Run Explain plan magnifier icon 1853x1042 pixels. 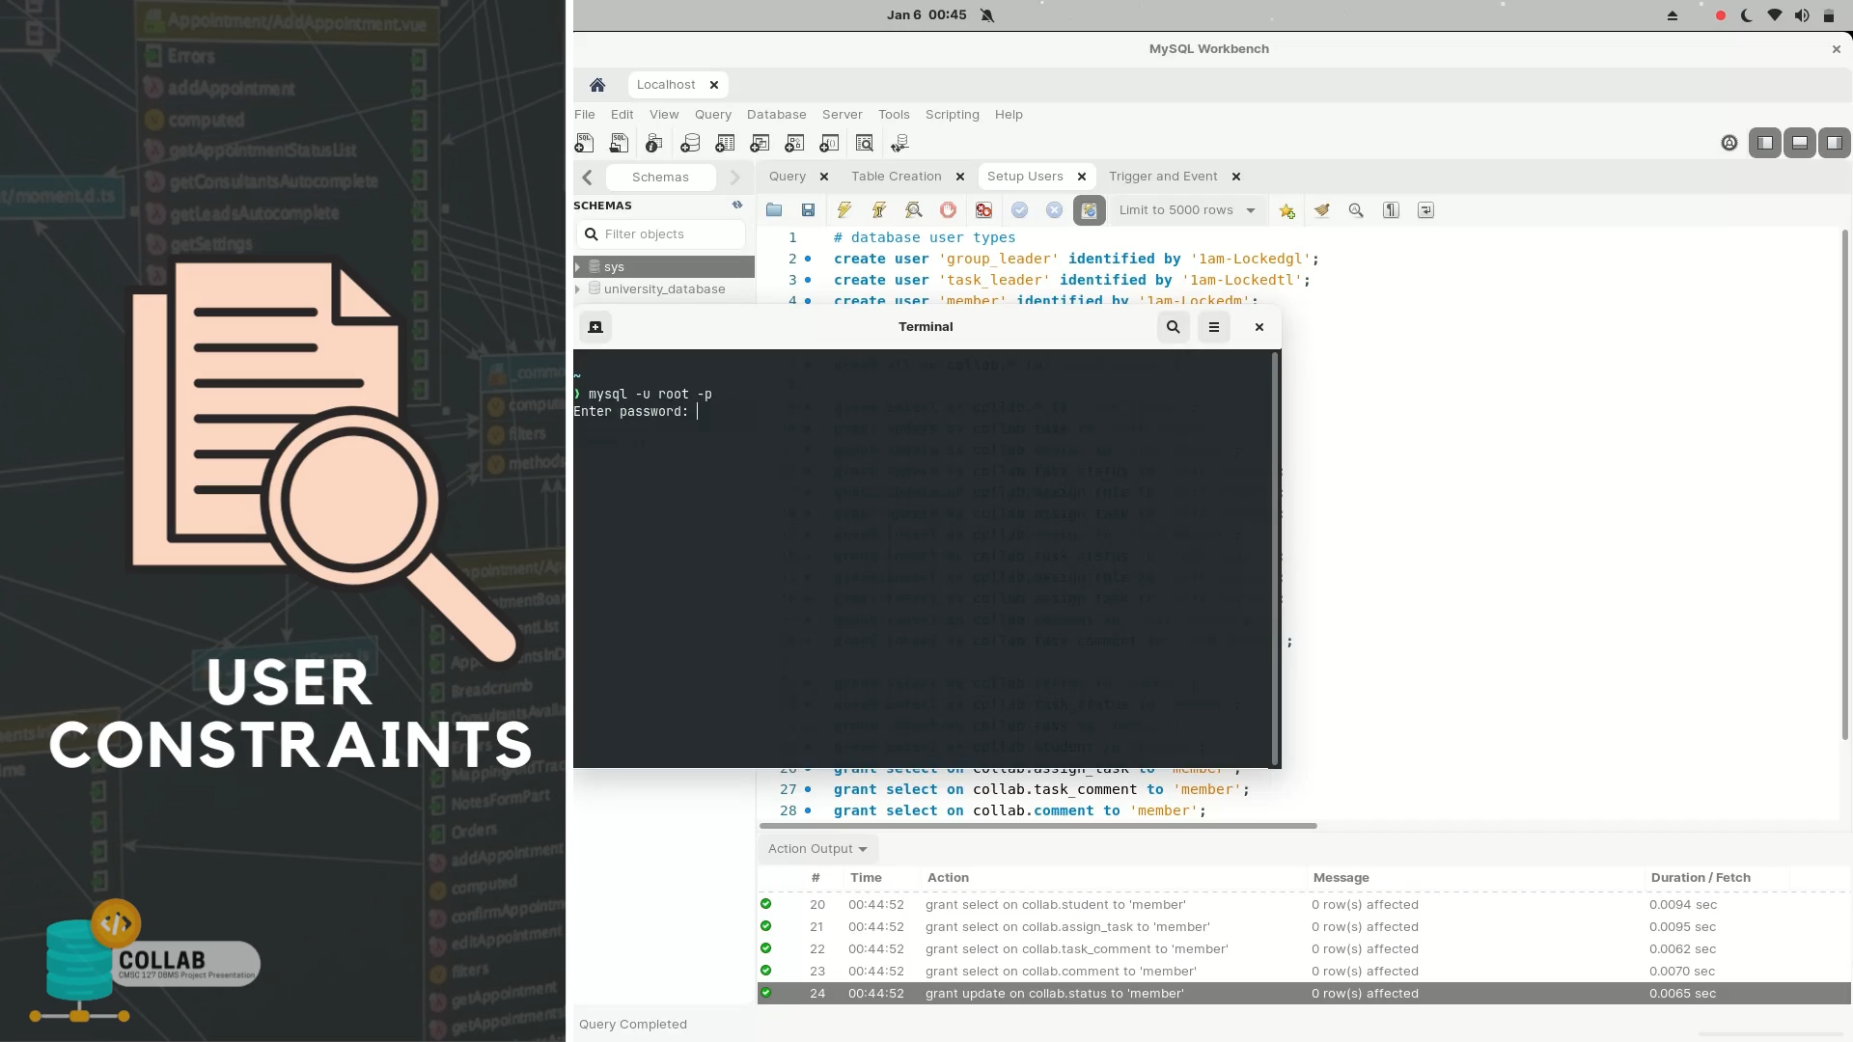point(914,210)
